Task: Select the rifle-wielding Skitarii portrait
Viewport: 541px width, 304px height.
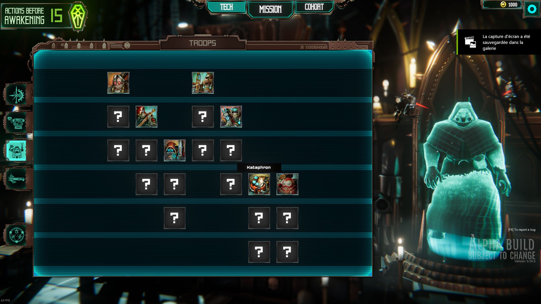Action: [x=147, y=117]
